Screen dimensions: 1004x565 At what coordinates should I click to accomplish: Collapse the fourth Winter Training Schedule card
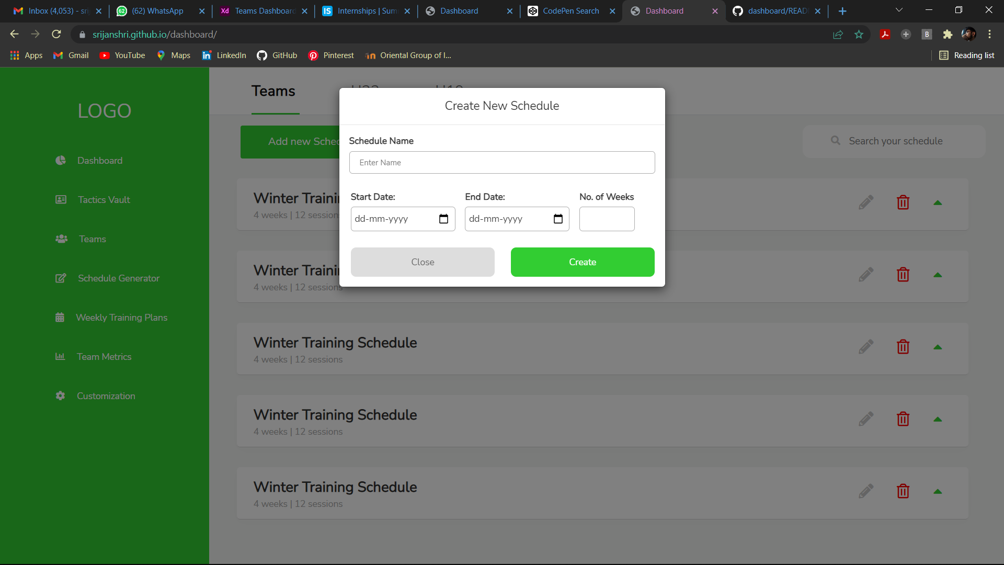[x=938, y=420]
